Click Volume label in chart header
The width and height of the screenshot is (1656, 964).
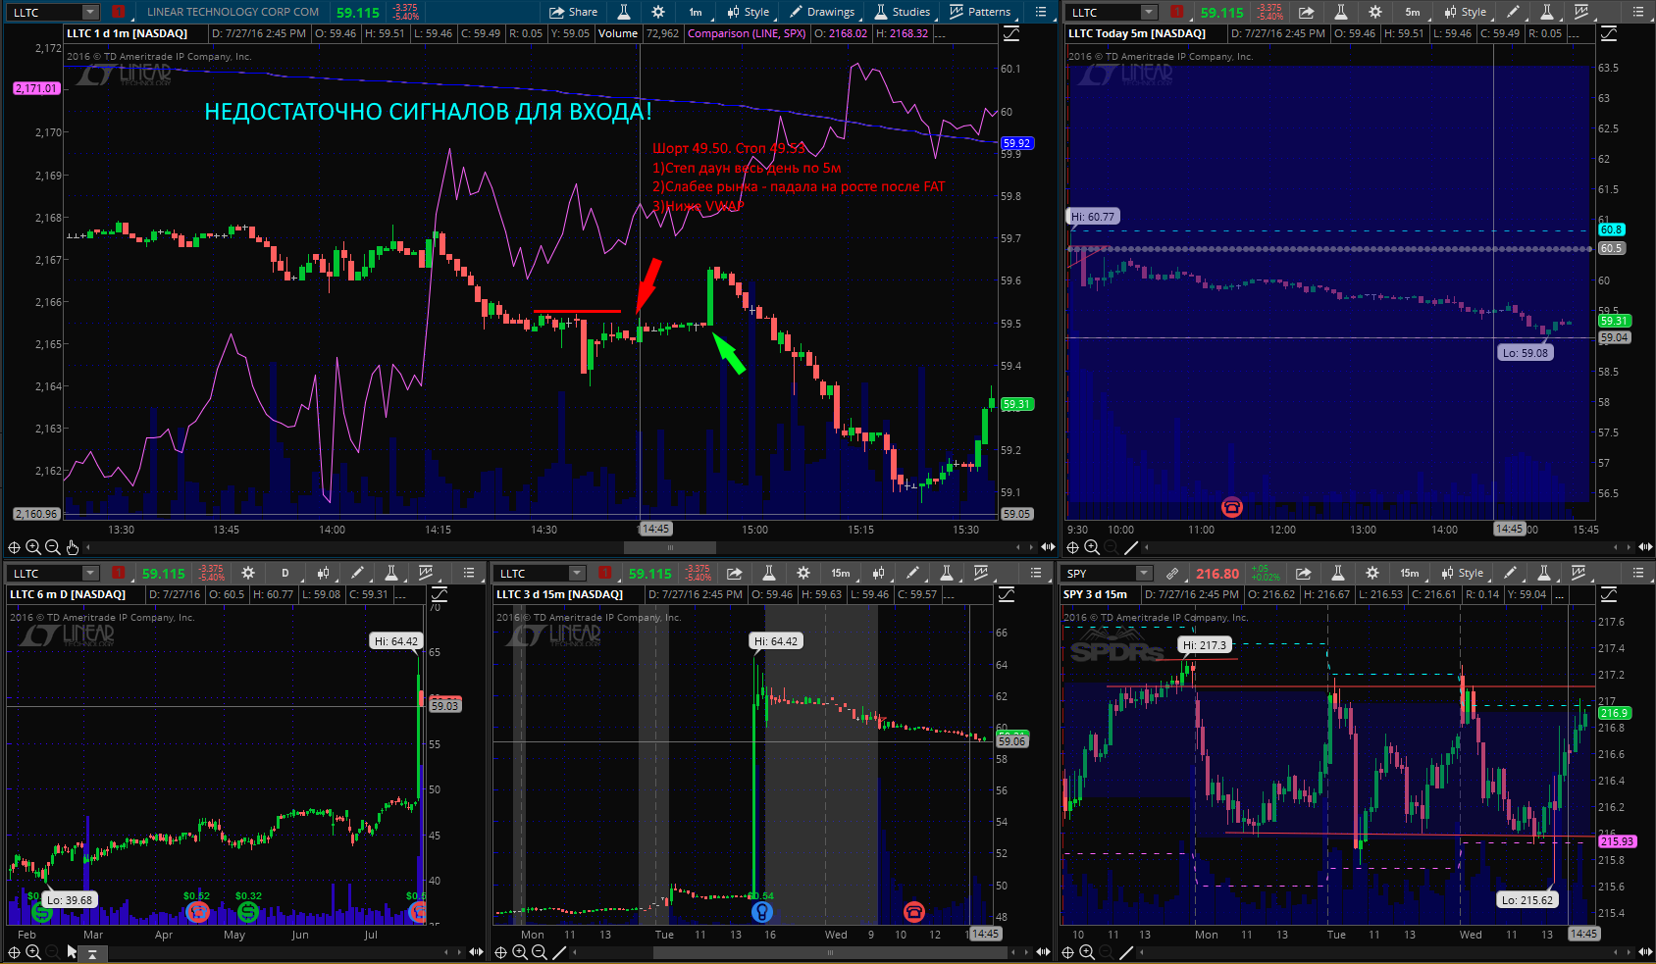pyautogui.click(x=618, y=33)
